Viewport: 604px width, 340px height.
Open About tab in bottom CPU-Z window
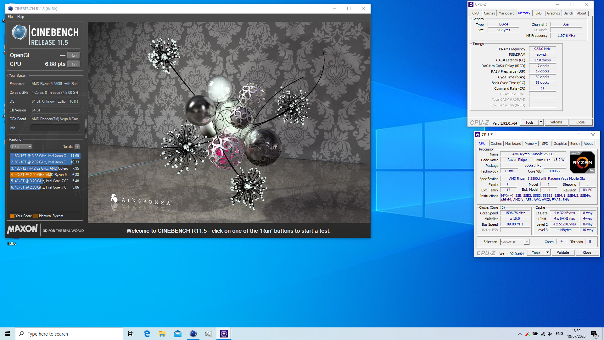coord(588,144)
